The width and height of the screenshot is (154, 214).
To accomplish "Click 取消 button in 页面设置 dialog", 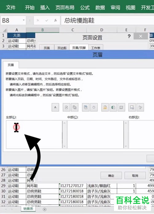I will click(135, 175).
